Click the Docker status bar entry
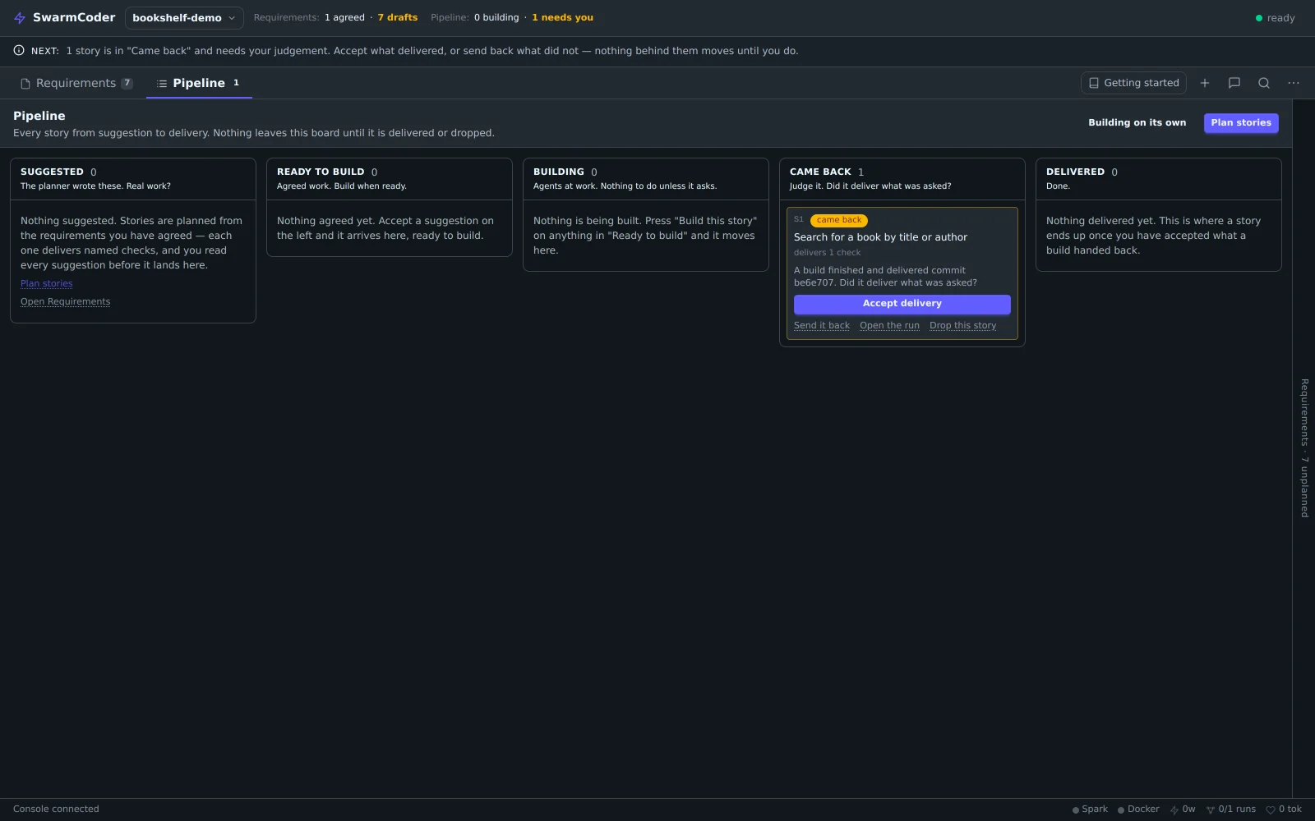Viewport: 1315px width, 821px height. pos(1138,810)
